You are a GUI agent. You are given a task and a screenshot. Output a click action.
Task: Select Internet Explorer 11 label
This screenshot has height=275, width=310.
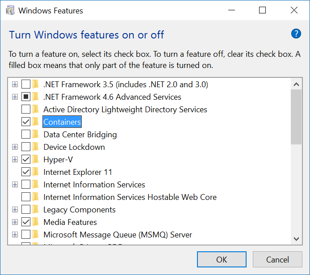point(78,172)
